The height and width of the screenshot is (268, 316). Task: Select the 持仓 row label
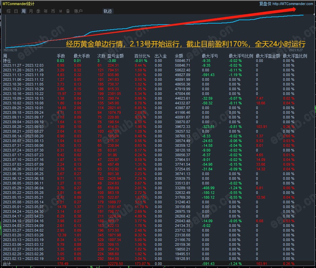tap(7, 61)
